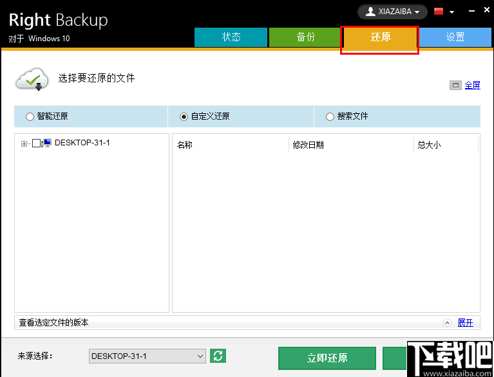The height and width of the screenshot is (377, 494).
Task: Open the 还原 tab
Action: click(380, 37)
